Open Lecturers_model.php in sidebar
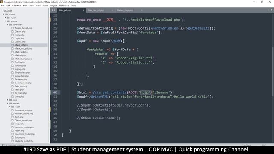 (24, 127)
